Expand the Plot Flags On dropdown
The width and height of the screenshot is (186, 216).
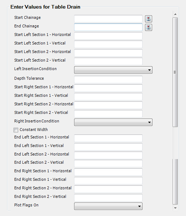(x=108, y=206)
